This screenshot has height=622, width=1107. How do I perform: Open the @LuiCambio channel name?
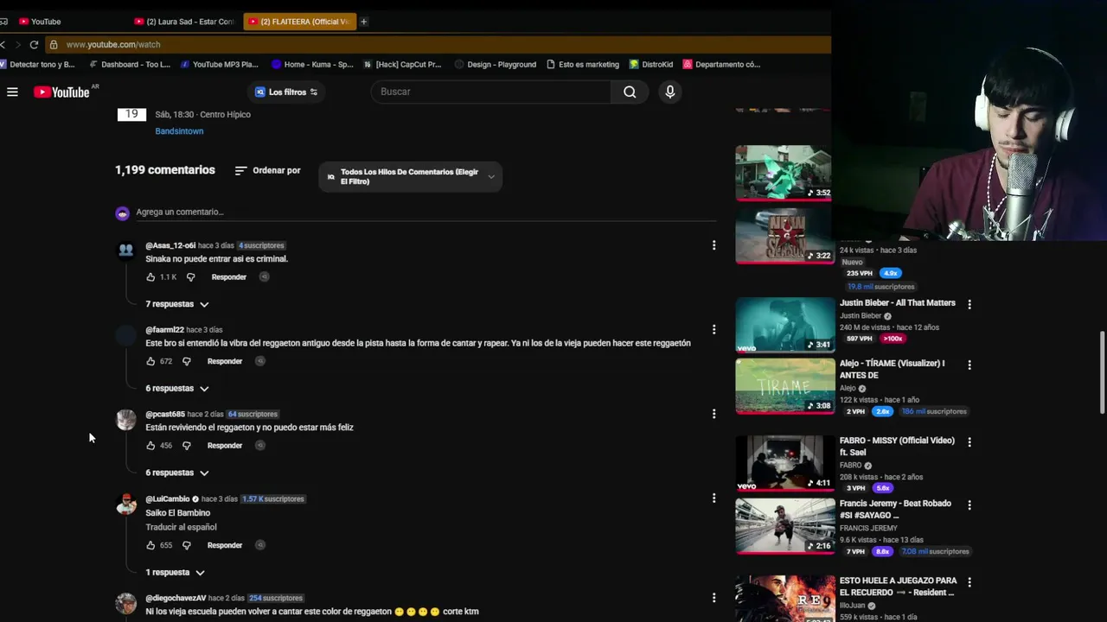point(168,498)
